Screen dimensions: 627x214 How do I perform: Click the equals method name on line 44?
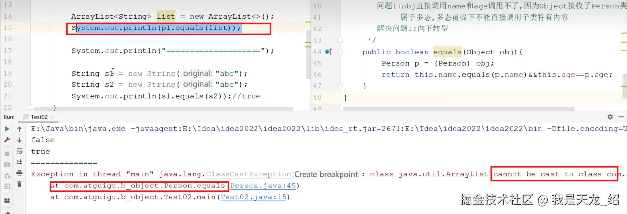[447, 52]
